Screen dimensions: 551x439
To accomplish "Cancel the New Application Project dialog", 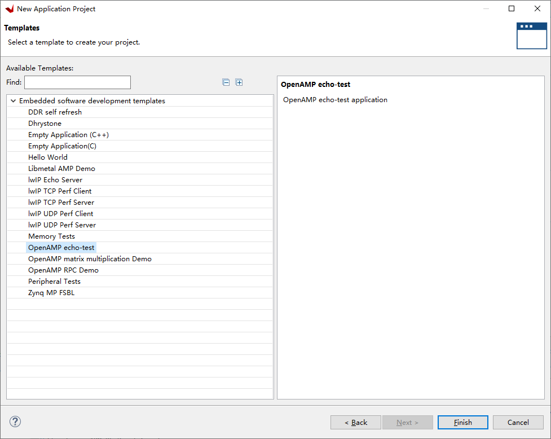I will pos(518,422).
